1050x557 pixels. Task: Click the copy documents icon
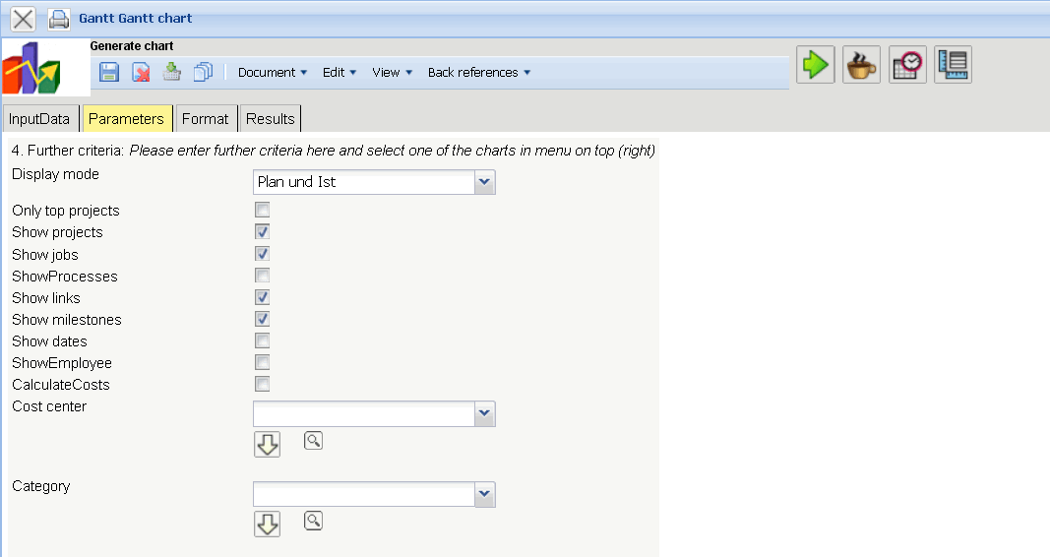click(x=204, y=72)
